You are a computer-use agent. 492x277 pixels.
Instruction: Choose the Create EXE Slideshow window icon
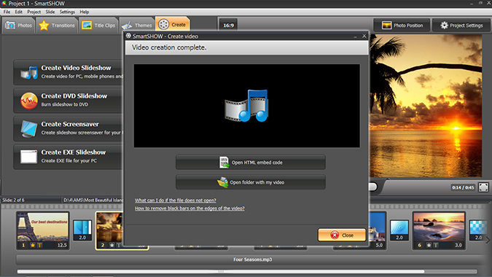click(x=29, y=157)
